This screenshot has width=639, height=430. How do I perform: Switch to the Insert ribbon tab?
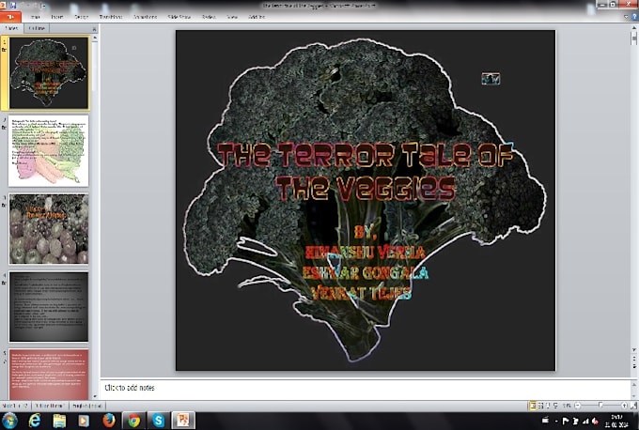click(57, 17)
